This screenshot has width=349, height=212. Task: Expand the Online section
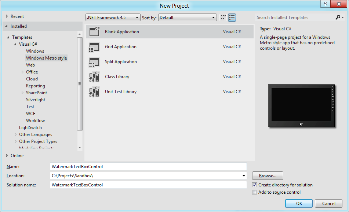point(7,156)
